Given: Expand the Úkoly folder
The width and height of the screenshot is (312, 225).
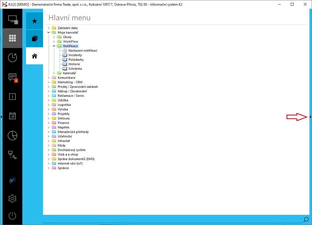Looking at the screenshot, I should [54, 37].
